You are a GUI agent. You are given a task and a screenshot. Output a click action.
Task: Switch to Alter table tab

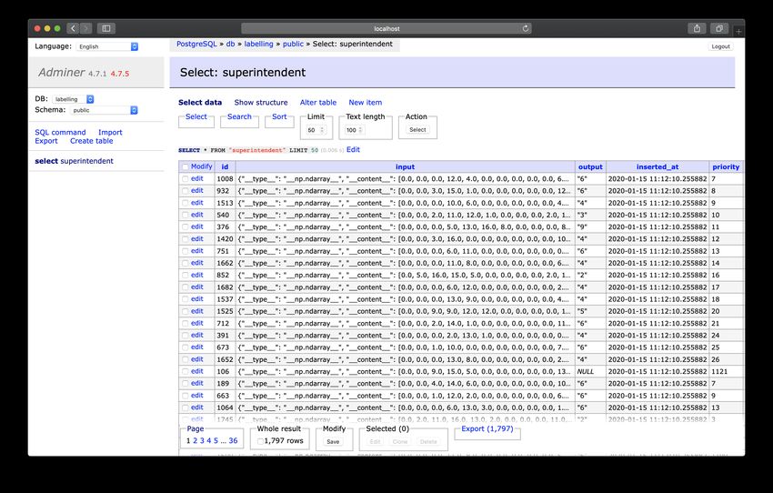point(318,103)
